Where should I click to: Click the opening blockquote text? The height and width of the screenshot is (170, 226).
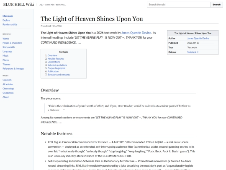point(119,108)
